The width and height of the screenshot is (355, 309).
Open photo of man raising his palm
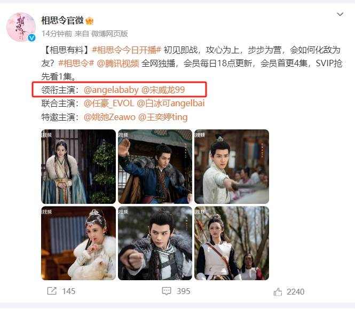[x=155, y=167]
